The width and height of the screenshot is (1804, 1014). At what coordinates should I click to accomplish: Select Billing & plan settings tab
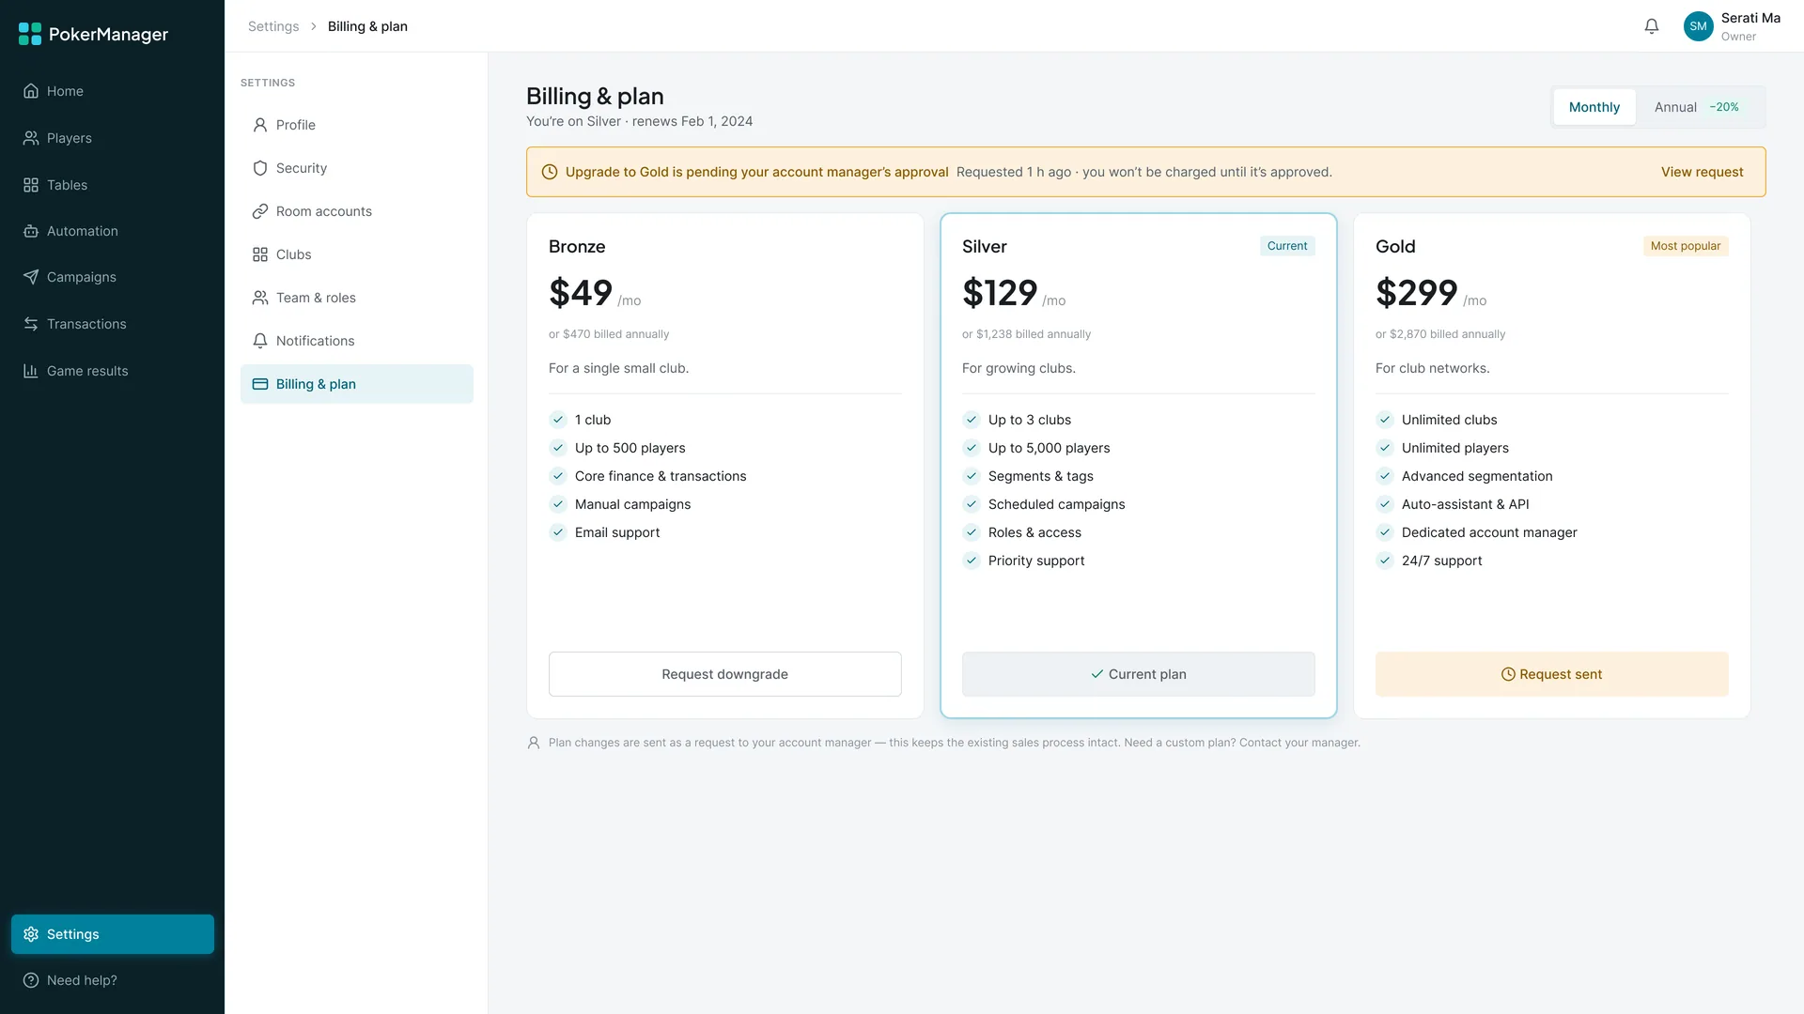[357, 384]
